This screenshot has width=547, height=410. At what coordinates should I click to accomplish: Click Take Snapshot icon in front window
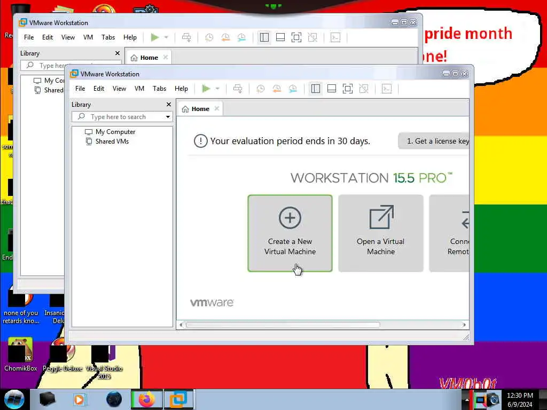260,89
